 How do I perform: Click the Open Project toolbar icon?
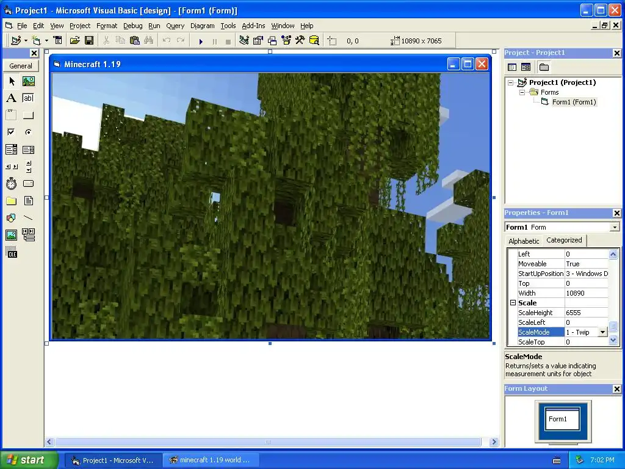(74, 40)
